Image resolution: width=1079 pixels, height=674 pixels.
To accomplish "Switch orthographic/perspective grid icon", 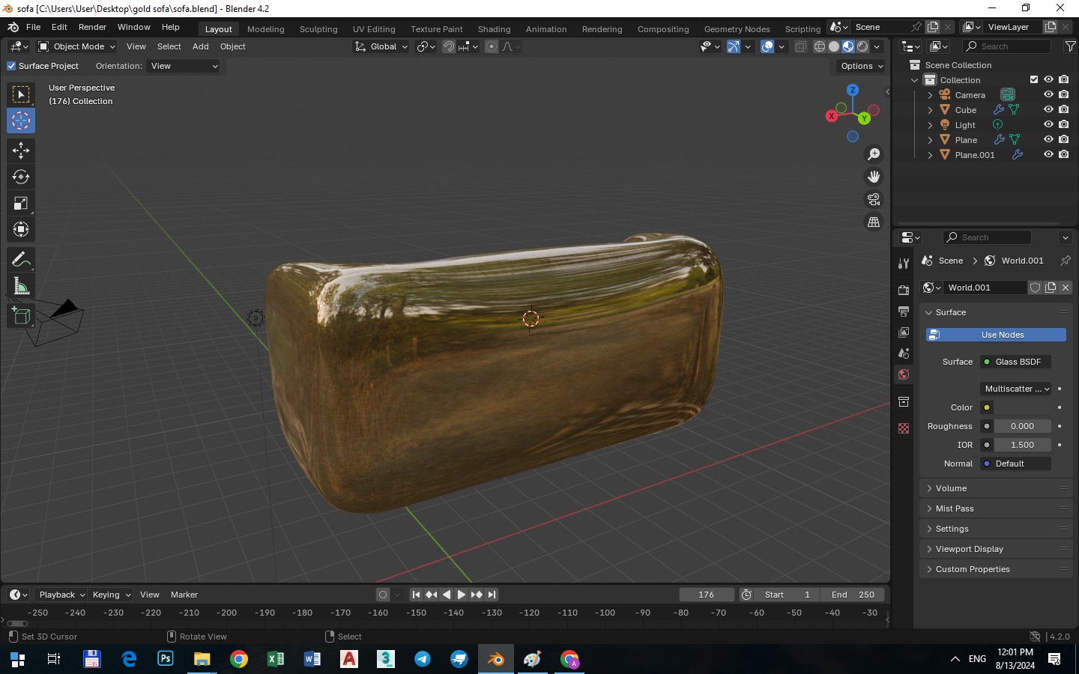I will coord(874,222).
